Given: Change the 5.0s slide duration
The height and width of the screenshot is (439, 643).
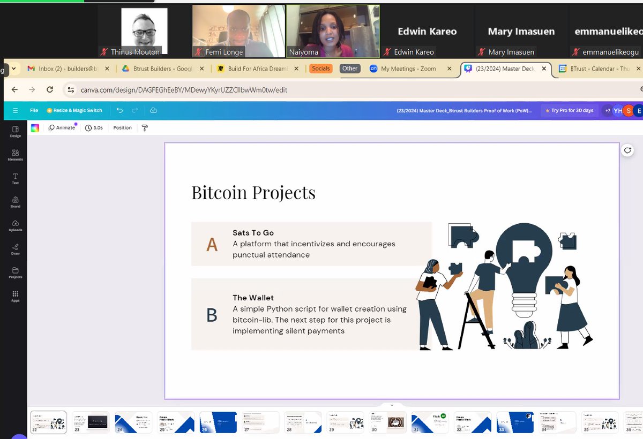Looking at the screenshot, I should pos(94,128).
